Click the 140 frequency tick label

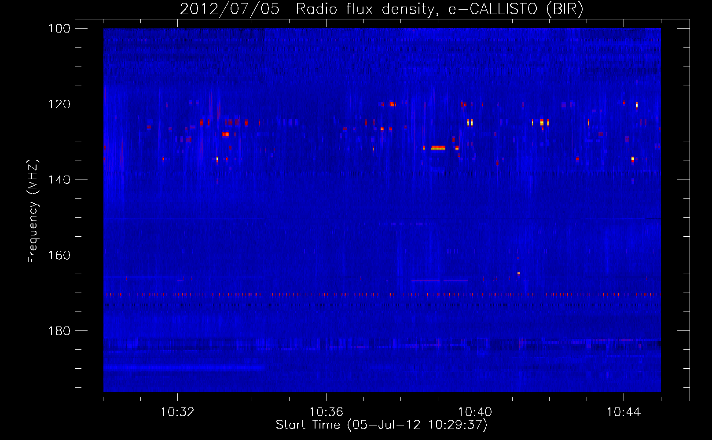click(x=59, y=180)
